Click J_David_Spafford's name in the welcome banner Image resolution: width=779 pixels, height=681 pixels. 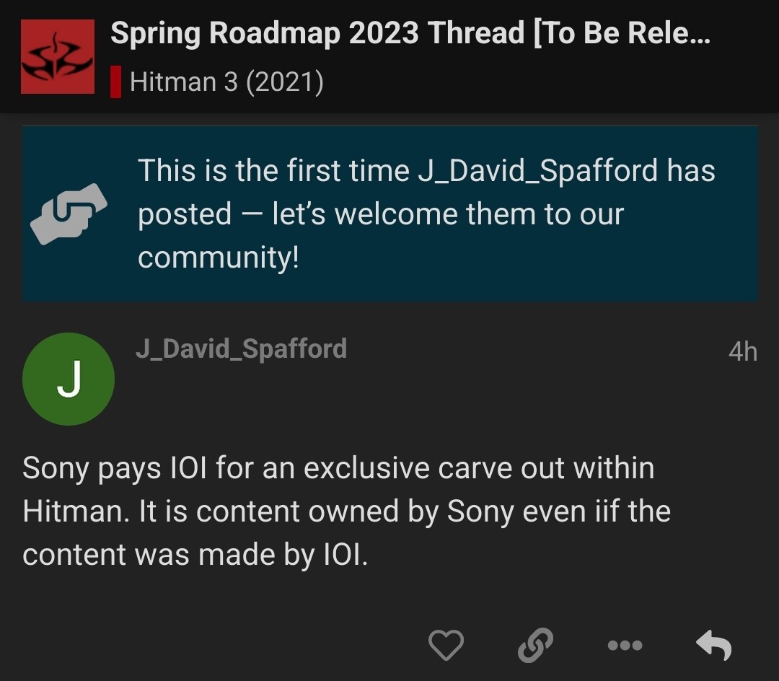point(538,171)
